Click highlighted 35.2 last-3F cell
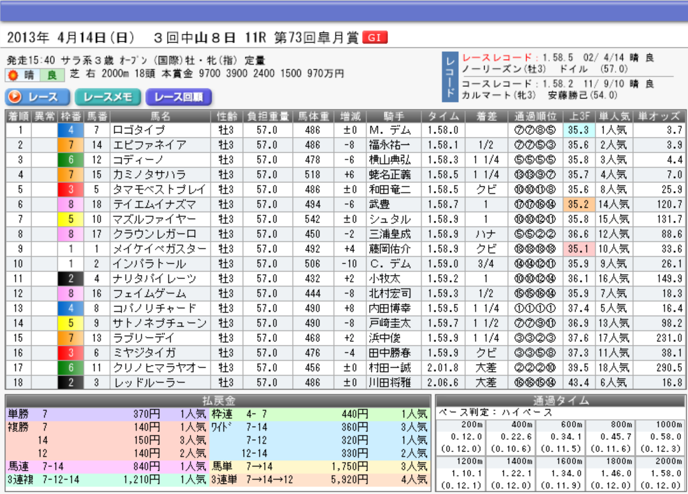 coord(579,204)
